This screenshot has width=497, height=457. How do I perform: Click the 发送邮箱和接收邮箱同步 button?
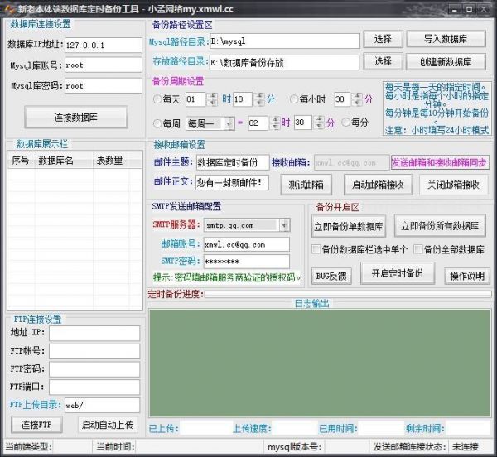click(440, 162)
